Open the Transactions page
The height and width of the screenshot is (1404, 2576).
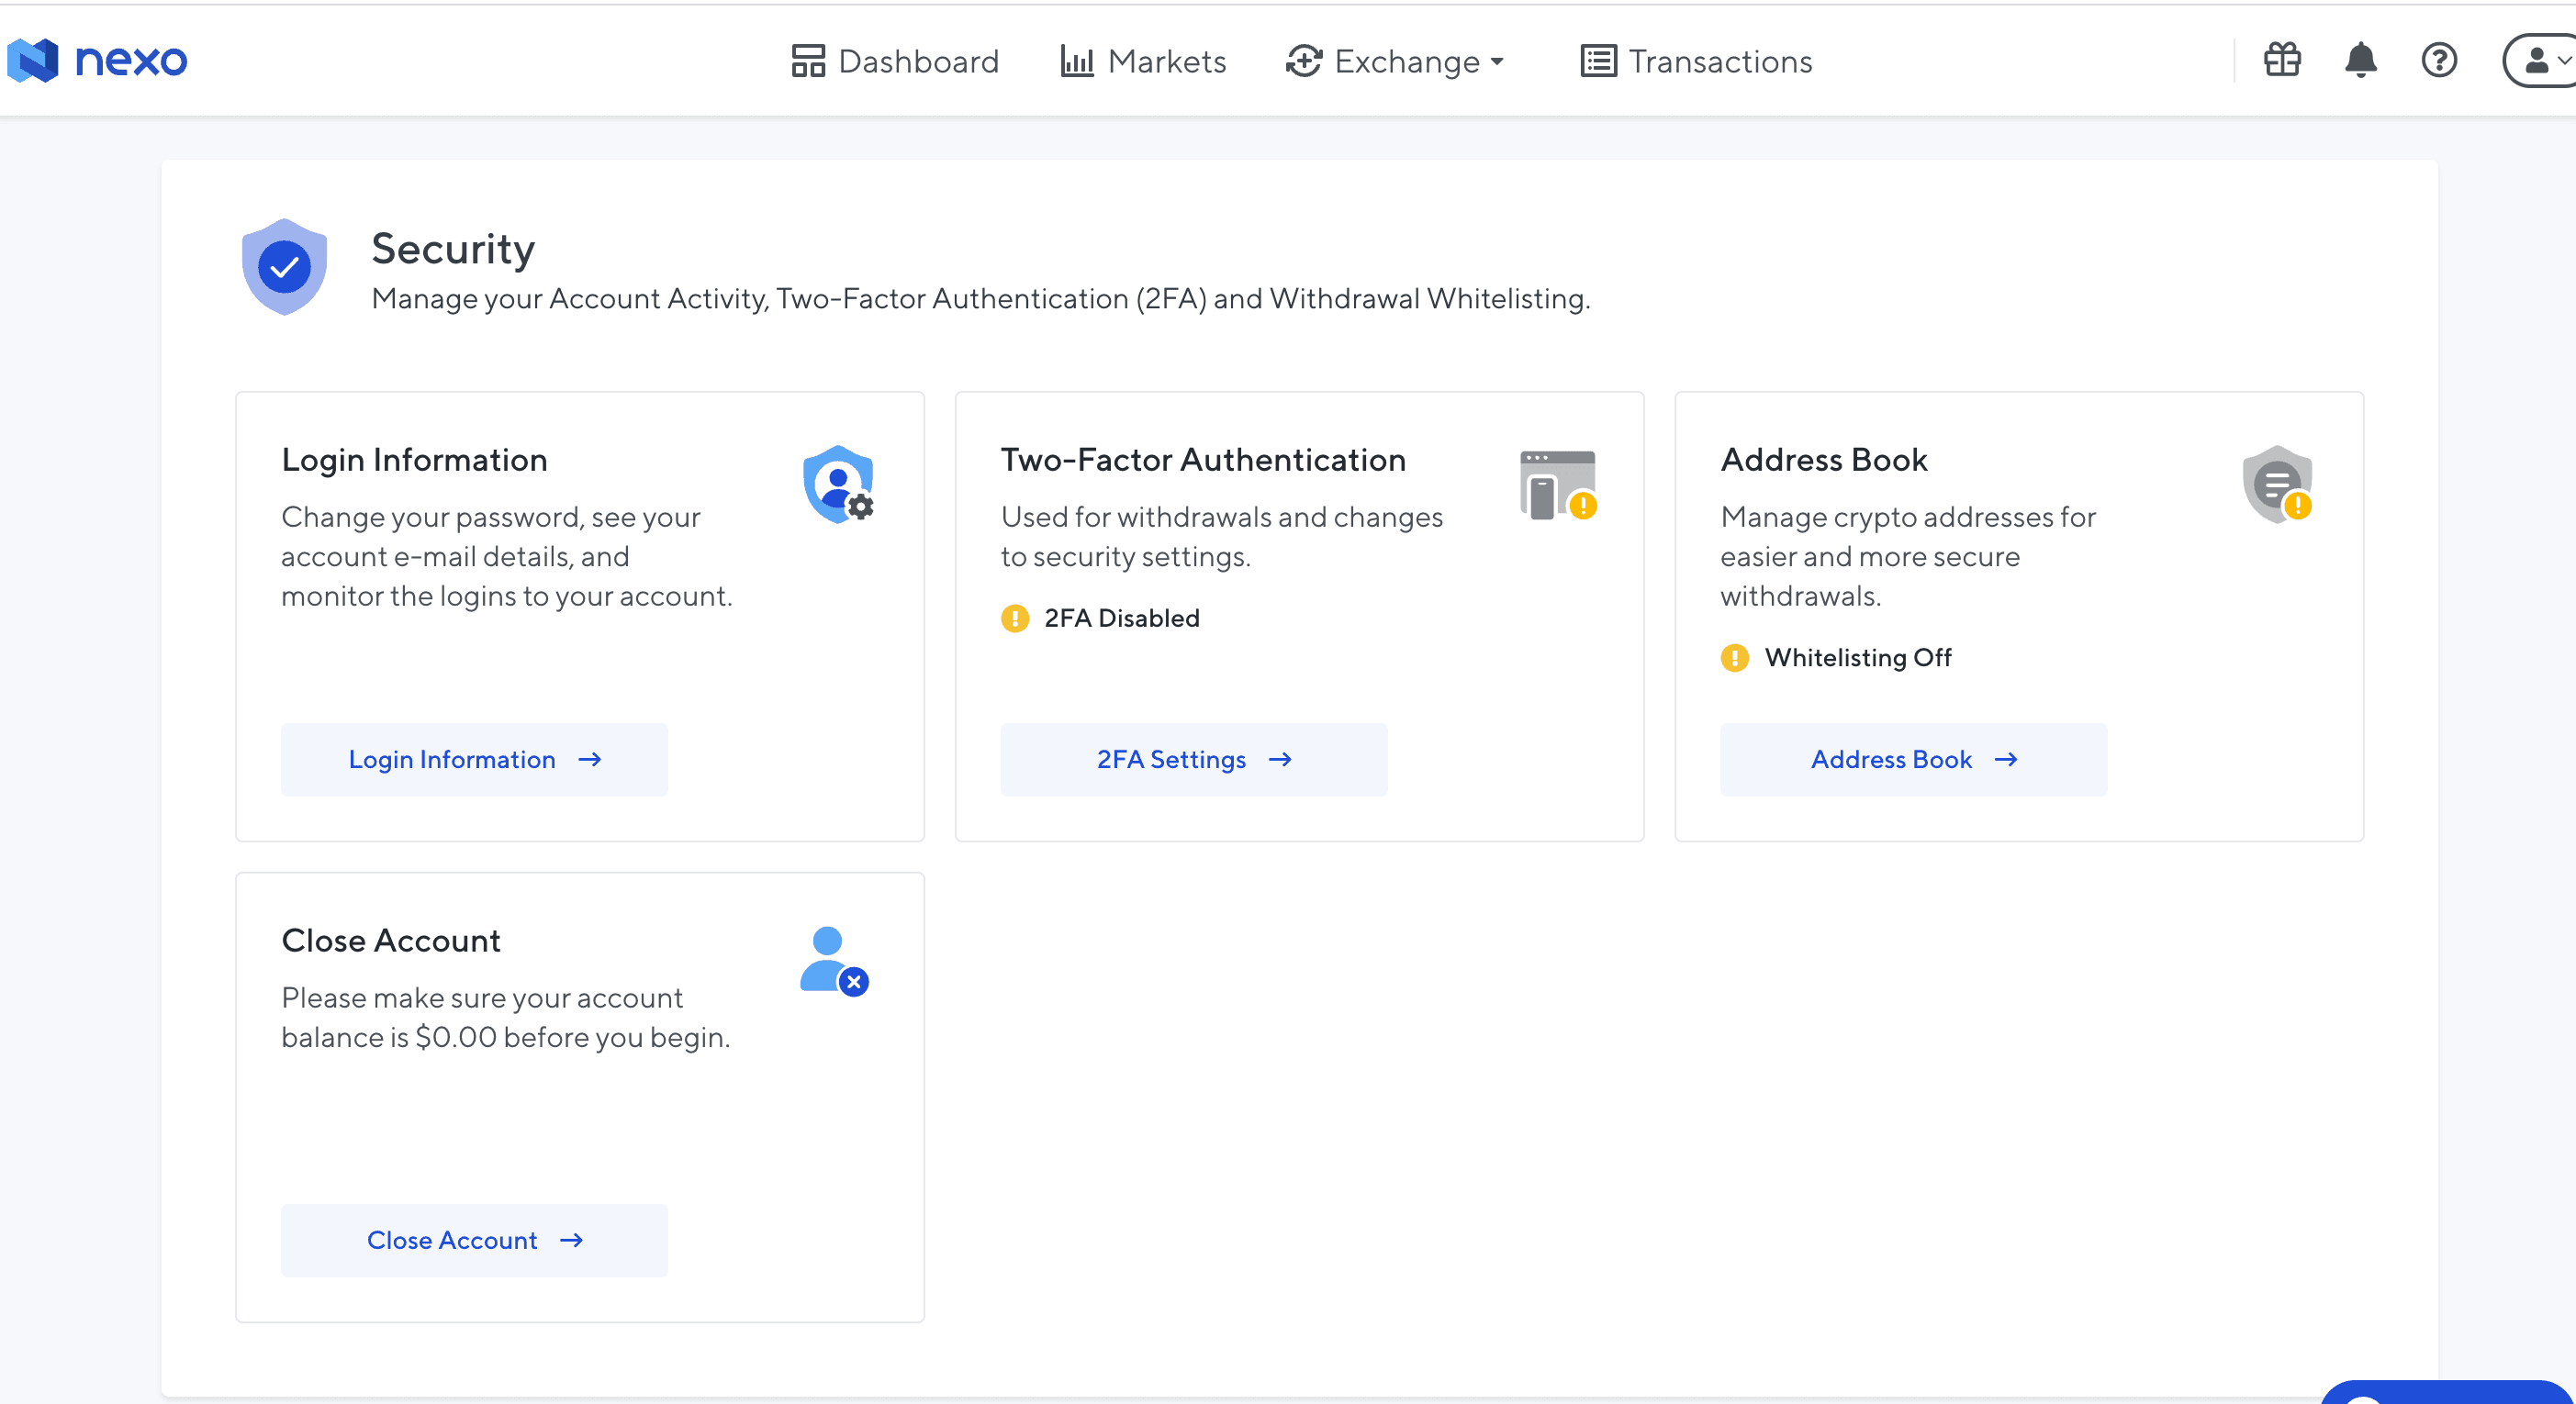pos(1696,62)
